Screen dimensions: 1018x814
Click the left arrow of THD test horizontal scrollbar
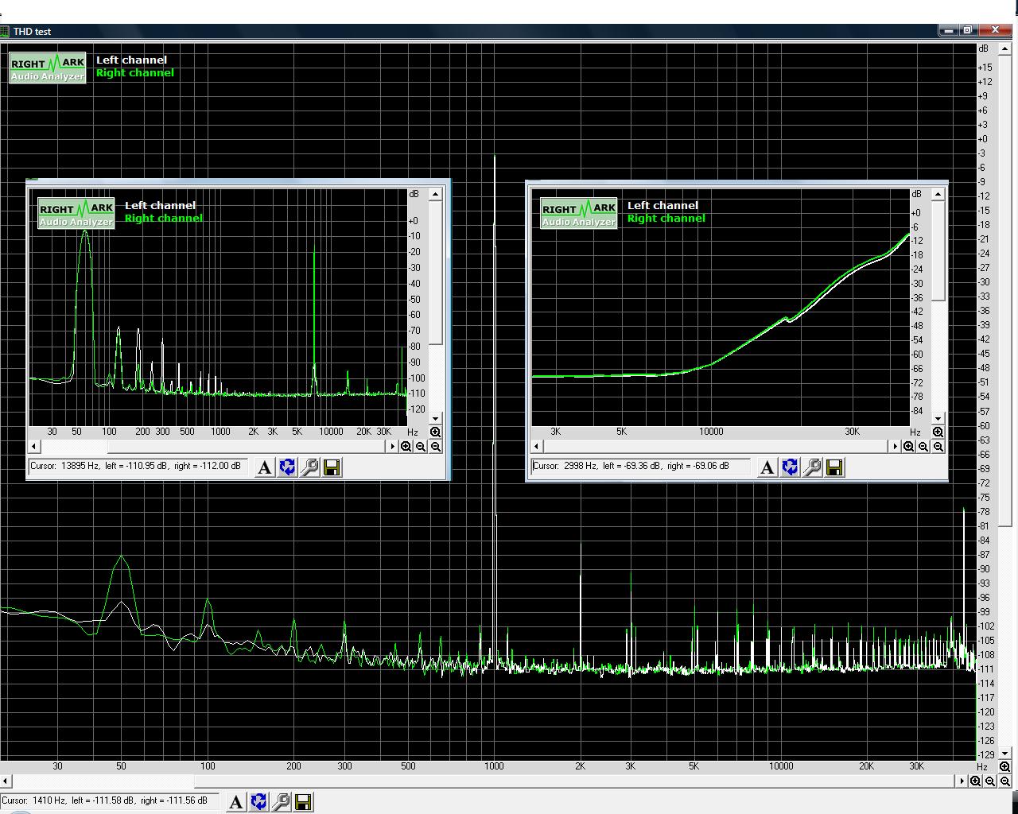click(x=6, y=781)
